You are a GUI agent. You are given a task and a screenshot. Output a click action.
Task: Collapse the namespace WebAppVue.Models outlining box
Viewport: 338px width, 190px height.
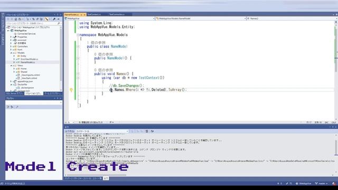[x=78, y=35]
